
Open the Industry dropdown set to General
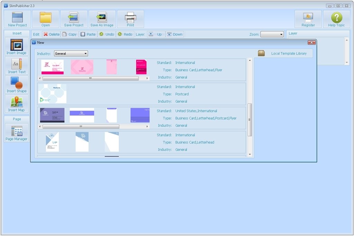pyautogui.click(x=71, y=54)
